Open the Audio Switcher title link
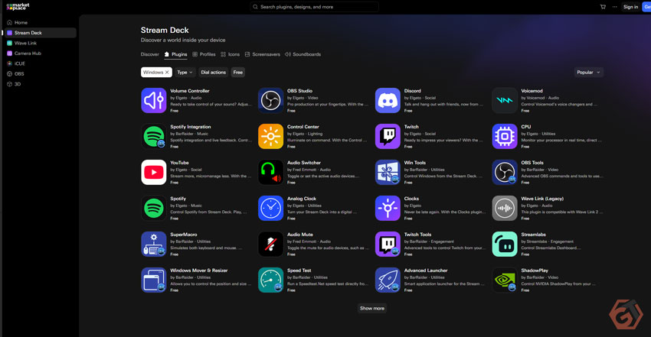The width and height of the screenshot is (651, 337). 304,163
